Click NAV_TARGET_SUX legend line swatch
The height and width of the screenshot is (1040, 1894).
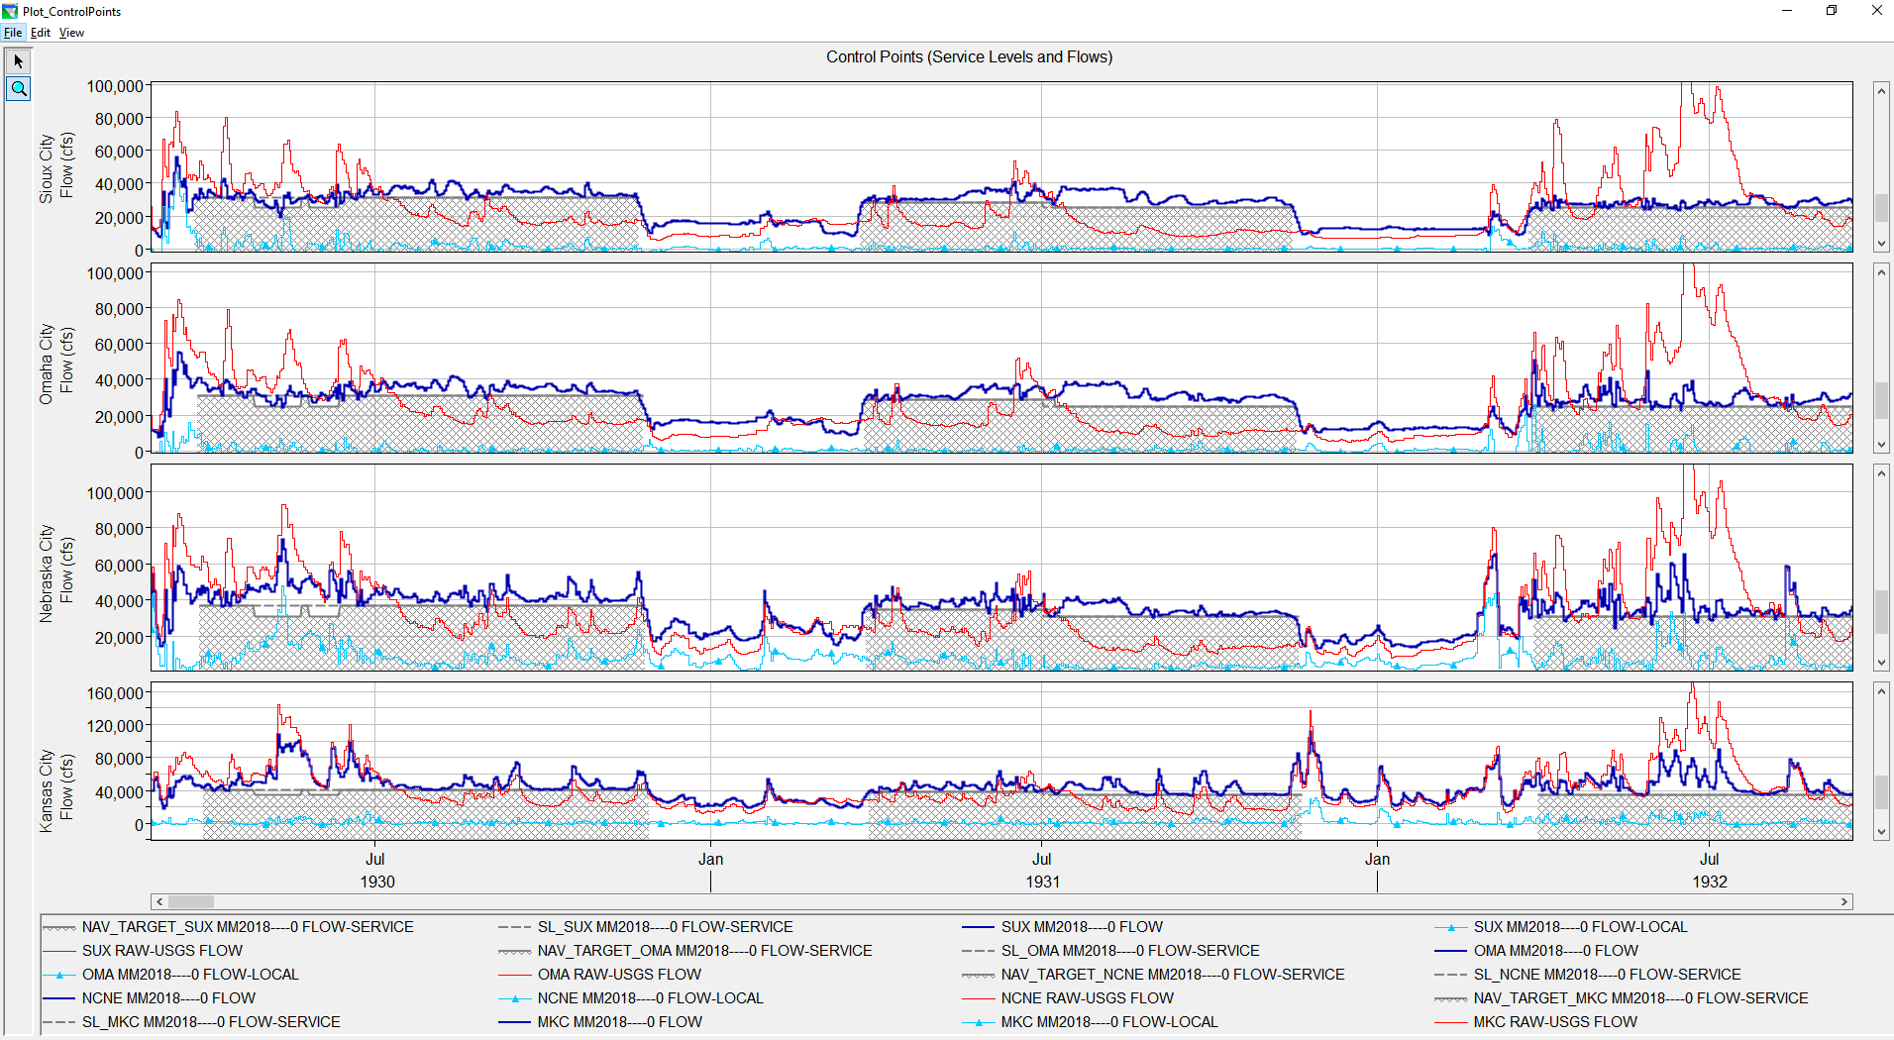pyautogui.click(x=59, y=928)
